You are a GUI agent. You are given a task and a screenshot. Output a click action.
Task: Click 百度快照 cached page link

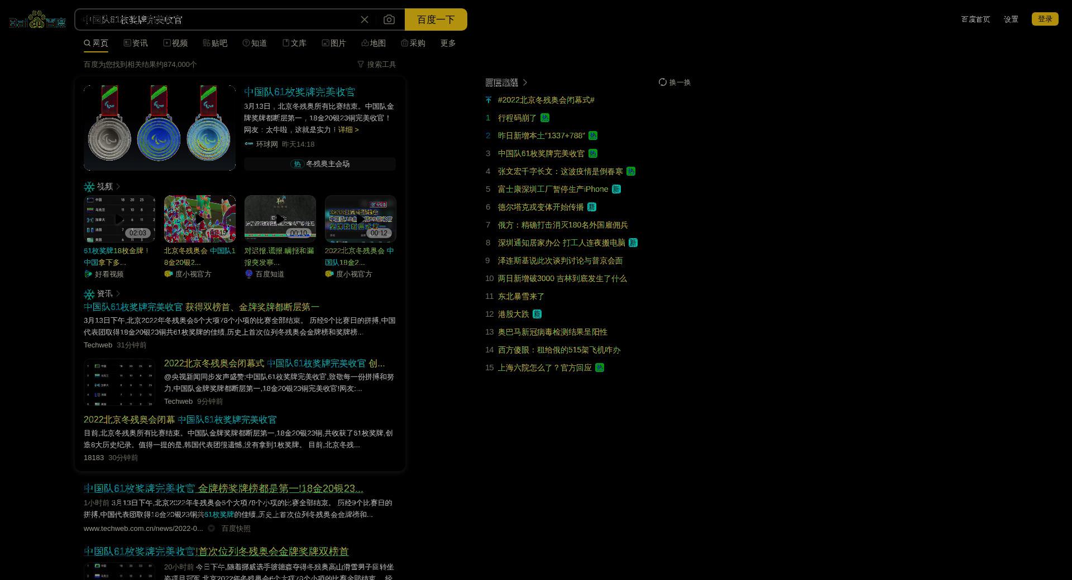point(236,528)
